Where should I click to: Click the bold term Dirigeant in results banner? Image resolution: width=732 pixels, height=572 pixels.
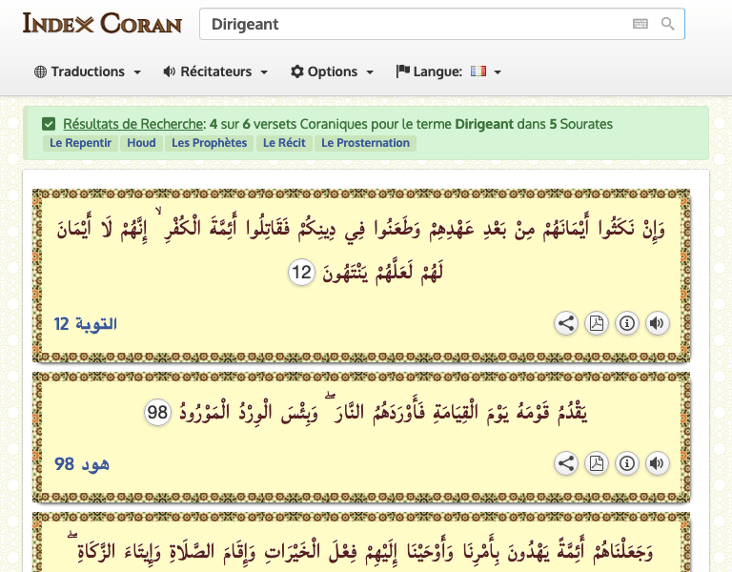tap(484, 124)
